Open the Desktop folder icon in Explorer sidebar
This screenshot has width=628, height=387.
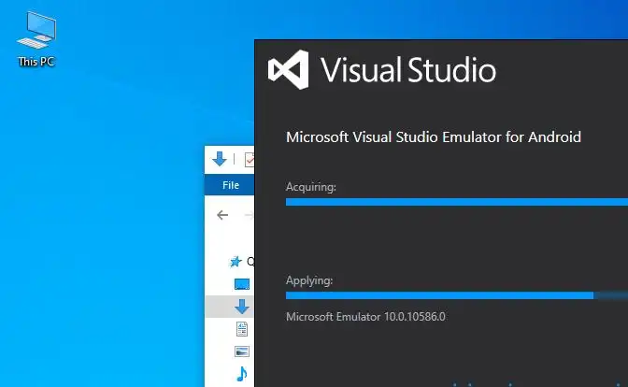(241, 284)
